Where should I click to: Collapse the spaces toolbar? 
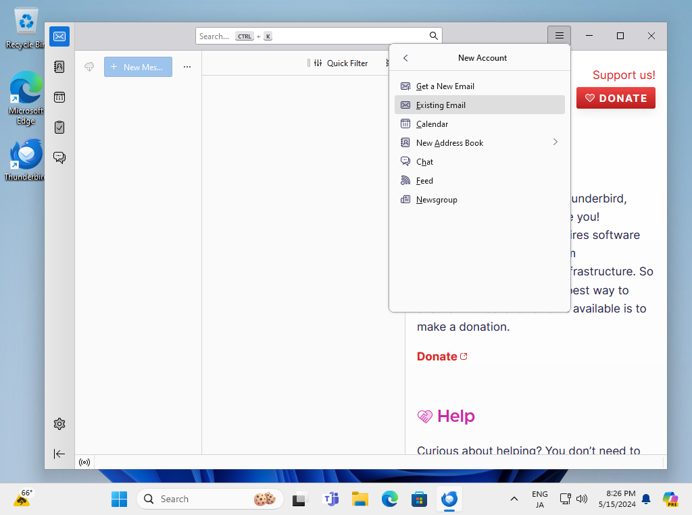tap(59, 454)
